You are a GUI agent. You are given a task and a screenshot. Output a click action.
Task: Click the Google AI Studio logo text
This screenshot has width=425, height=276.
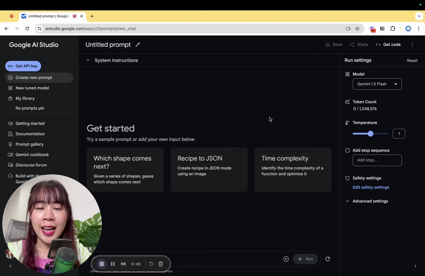(x=34, y=45)
